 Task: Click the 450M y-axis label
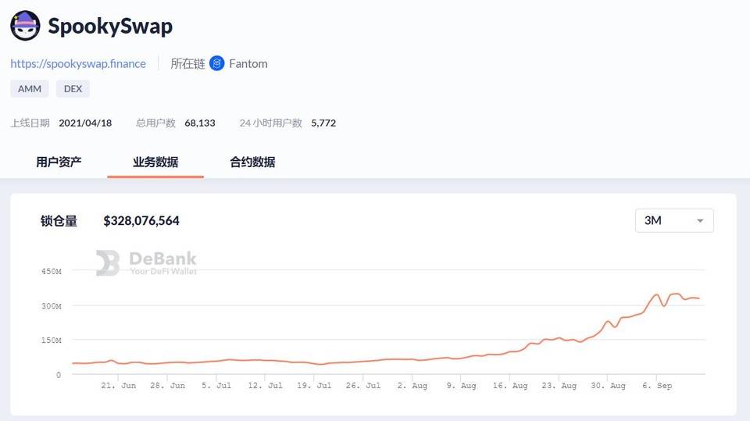(x=52, y=271)
